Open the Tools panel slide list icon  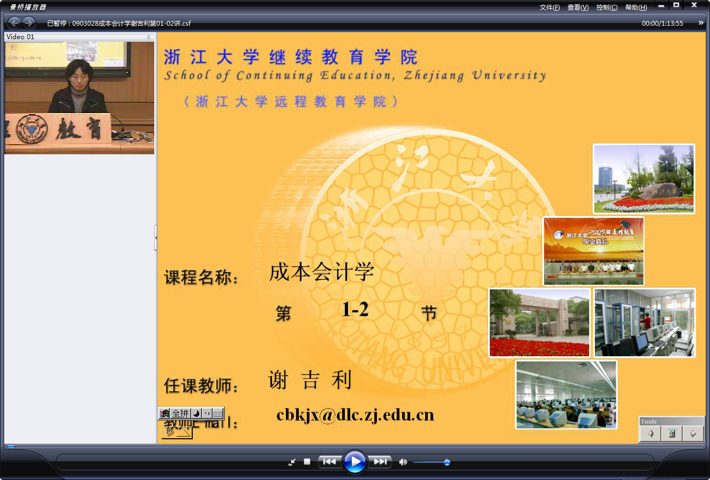(x=672, y=434)
